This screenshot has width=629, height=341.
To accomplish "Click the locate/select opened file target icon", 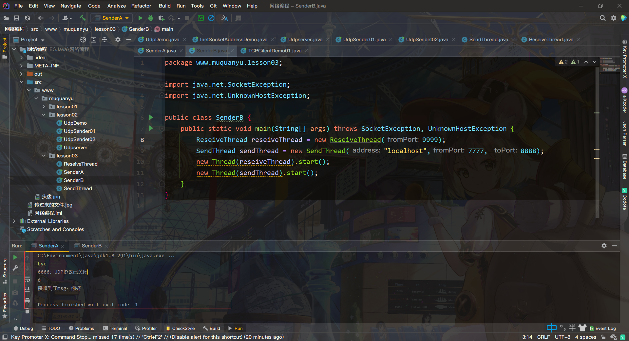I will pos(83,40).
